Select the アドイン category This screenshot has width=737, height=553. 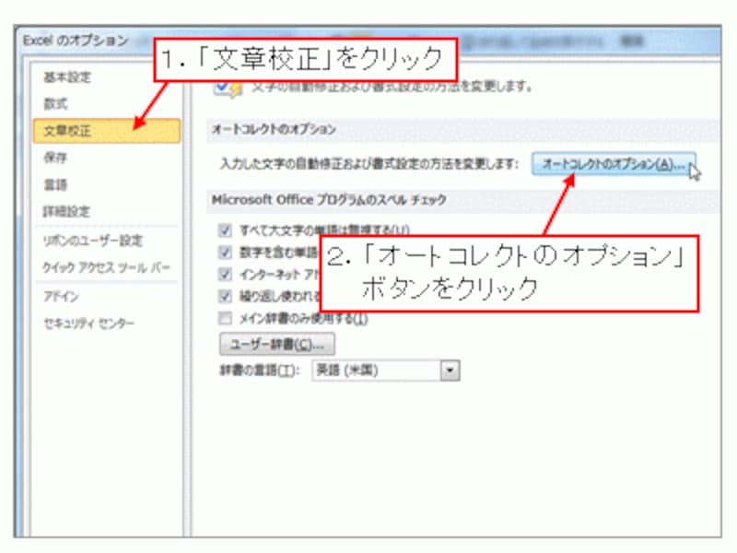click(x=61, y=297)
